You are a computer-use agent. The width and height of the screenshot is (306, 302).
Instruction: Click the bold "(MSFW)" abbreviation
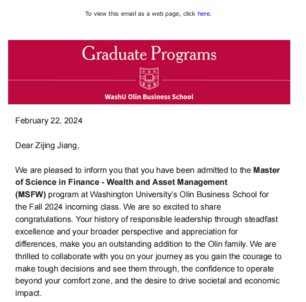click(x=30, y=194)
